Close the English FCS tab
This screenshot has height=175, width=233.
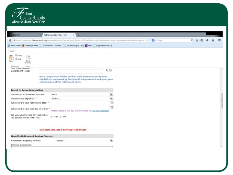click(x=40, y=35)
